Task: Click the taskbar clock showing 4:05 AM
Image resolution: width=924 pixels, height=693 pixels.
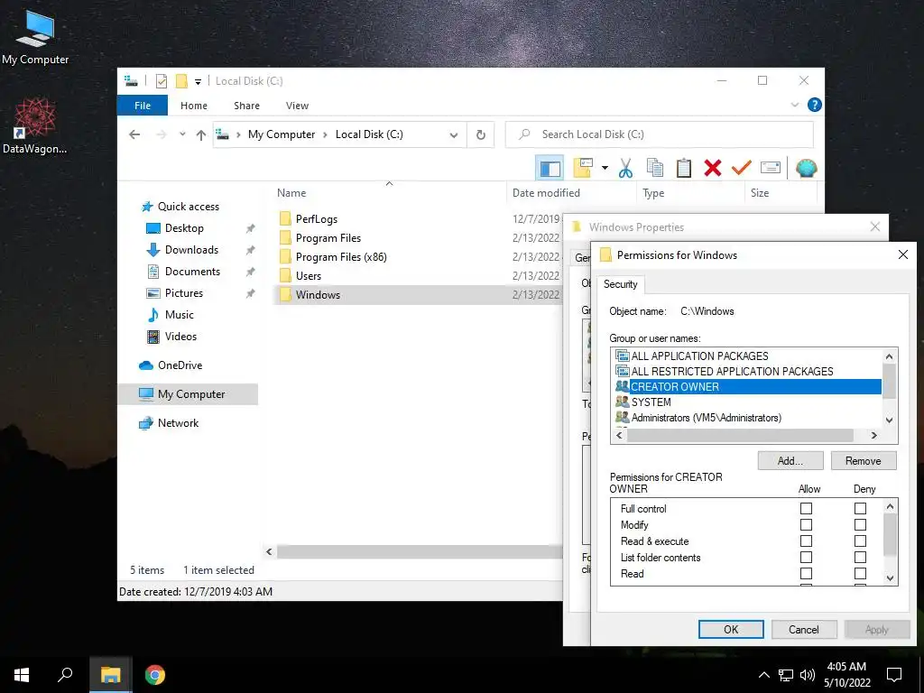Action: pyautogui.click(x=846, y=675)
